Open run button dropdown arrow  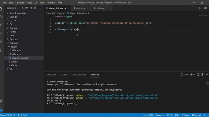coord(202,8)
